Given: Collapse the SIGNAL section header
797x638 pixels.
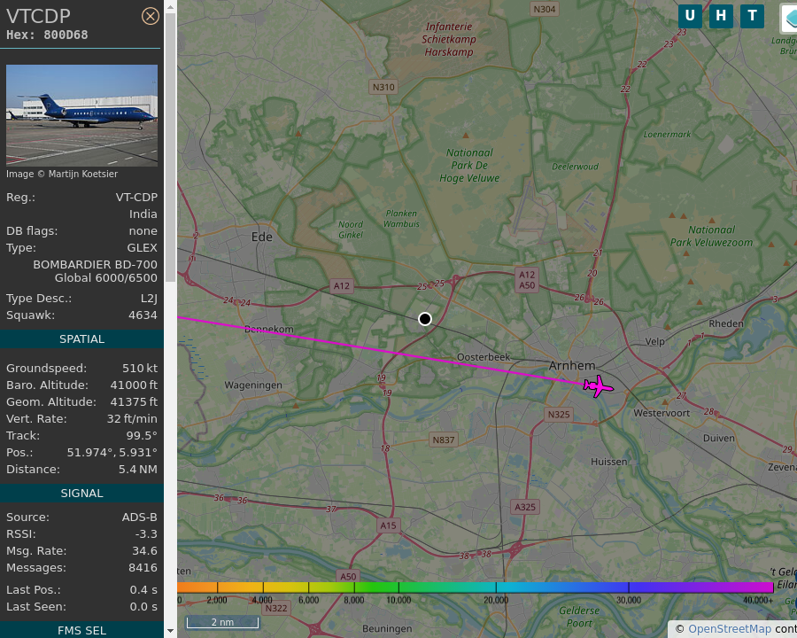Looking at the screenshot, I should coord(81,493).
